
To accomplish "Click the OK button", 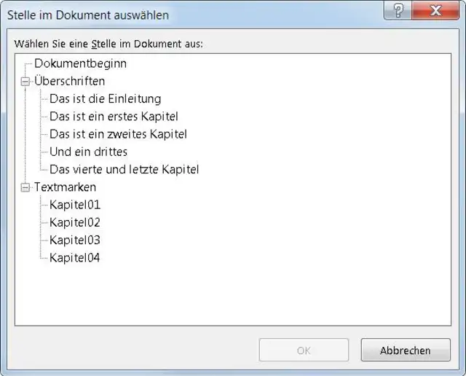I will pyautogui.click(x=304, y=350).
